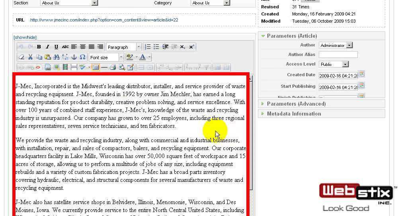
Task: Apply strikethrough (ABC) formatting
Action: pyautogui.click(x=65, y=47)
